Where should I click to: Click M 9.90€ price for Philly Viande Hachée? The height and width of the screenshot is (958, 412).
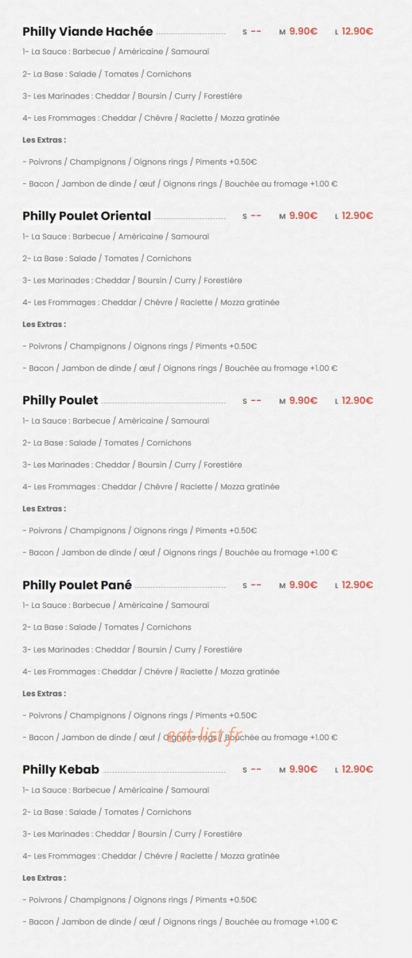298,31
